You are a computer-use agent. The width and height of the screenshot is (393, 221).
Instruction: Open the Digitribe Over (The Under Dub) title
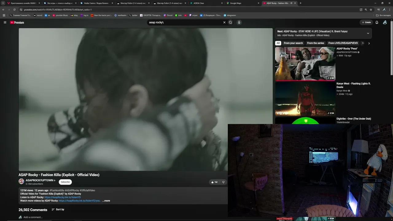coord(354,119)
